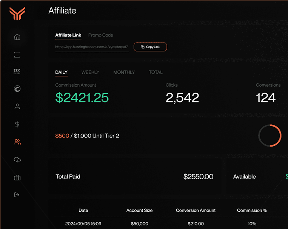This screenshot has height=229, width=288.
Task: Click the orange Funding Traders logo
Action: click(x=17, y=14)
